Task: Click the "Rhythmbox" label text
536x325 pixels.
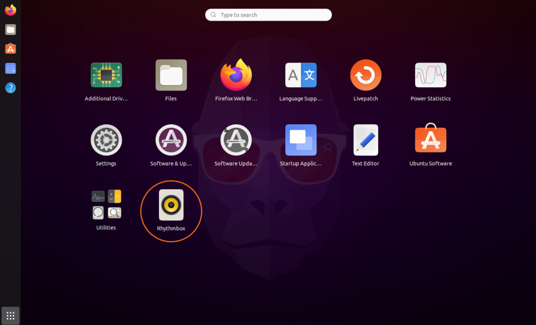Action: [x=171, y=228]
